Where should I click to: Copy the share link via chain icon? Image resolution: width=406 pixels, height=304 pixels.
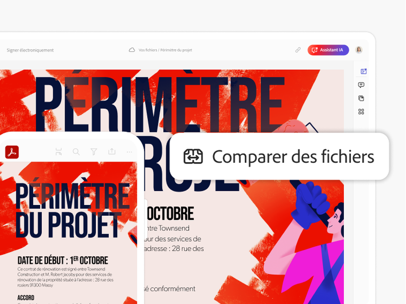pyautogui.click(x=298, y=50)
